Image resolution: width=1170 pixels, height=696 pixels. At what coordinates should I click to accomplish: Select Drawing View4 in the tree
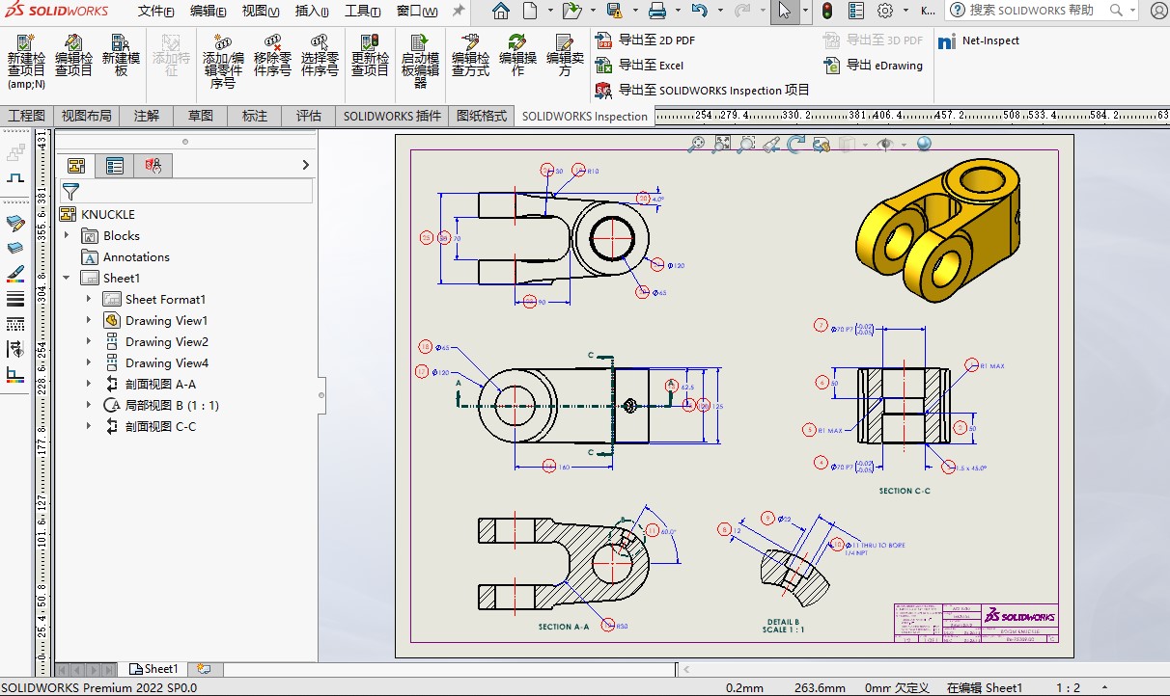[x=167, y=362]
